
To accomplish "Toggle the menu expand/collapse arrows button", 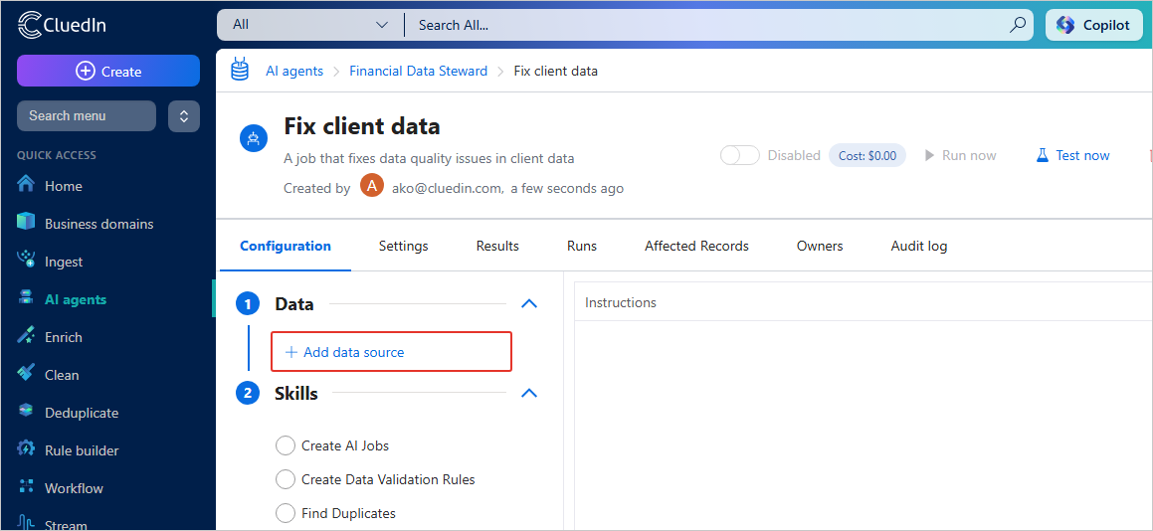I will click(x=184, y=116).
